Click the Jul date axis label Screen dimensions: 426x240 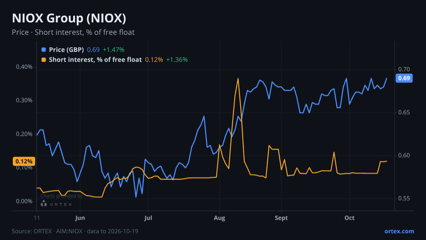[x=148, y=218]
